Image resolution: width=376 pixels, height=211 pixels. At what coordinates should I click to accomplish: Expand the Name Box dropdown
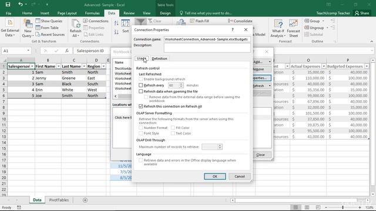click(28, 50)
